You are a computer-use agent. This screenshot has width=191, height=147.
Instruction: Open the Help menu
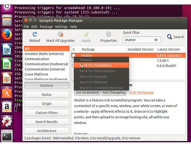[73, 26]
